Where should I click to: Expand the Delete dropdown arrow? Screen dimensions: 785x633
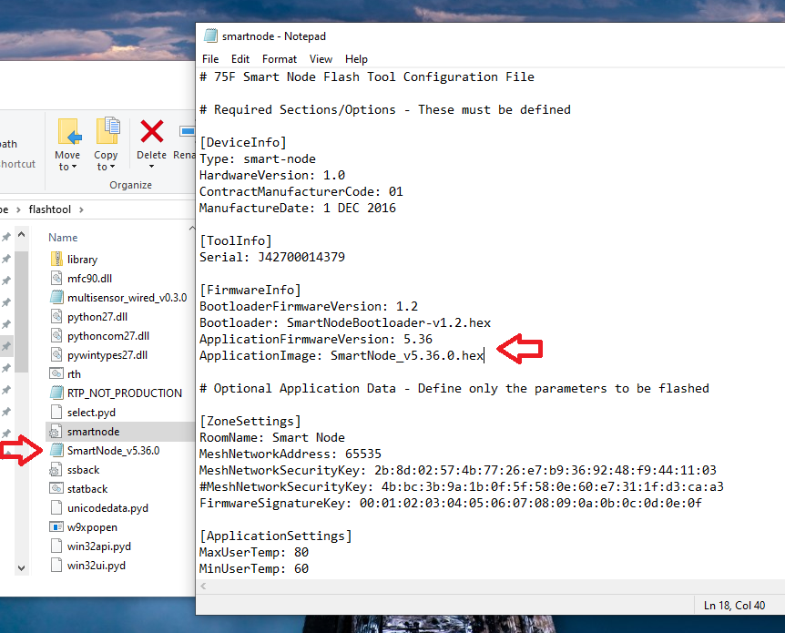click(x=151, y=167)
